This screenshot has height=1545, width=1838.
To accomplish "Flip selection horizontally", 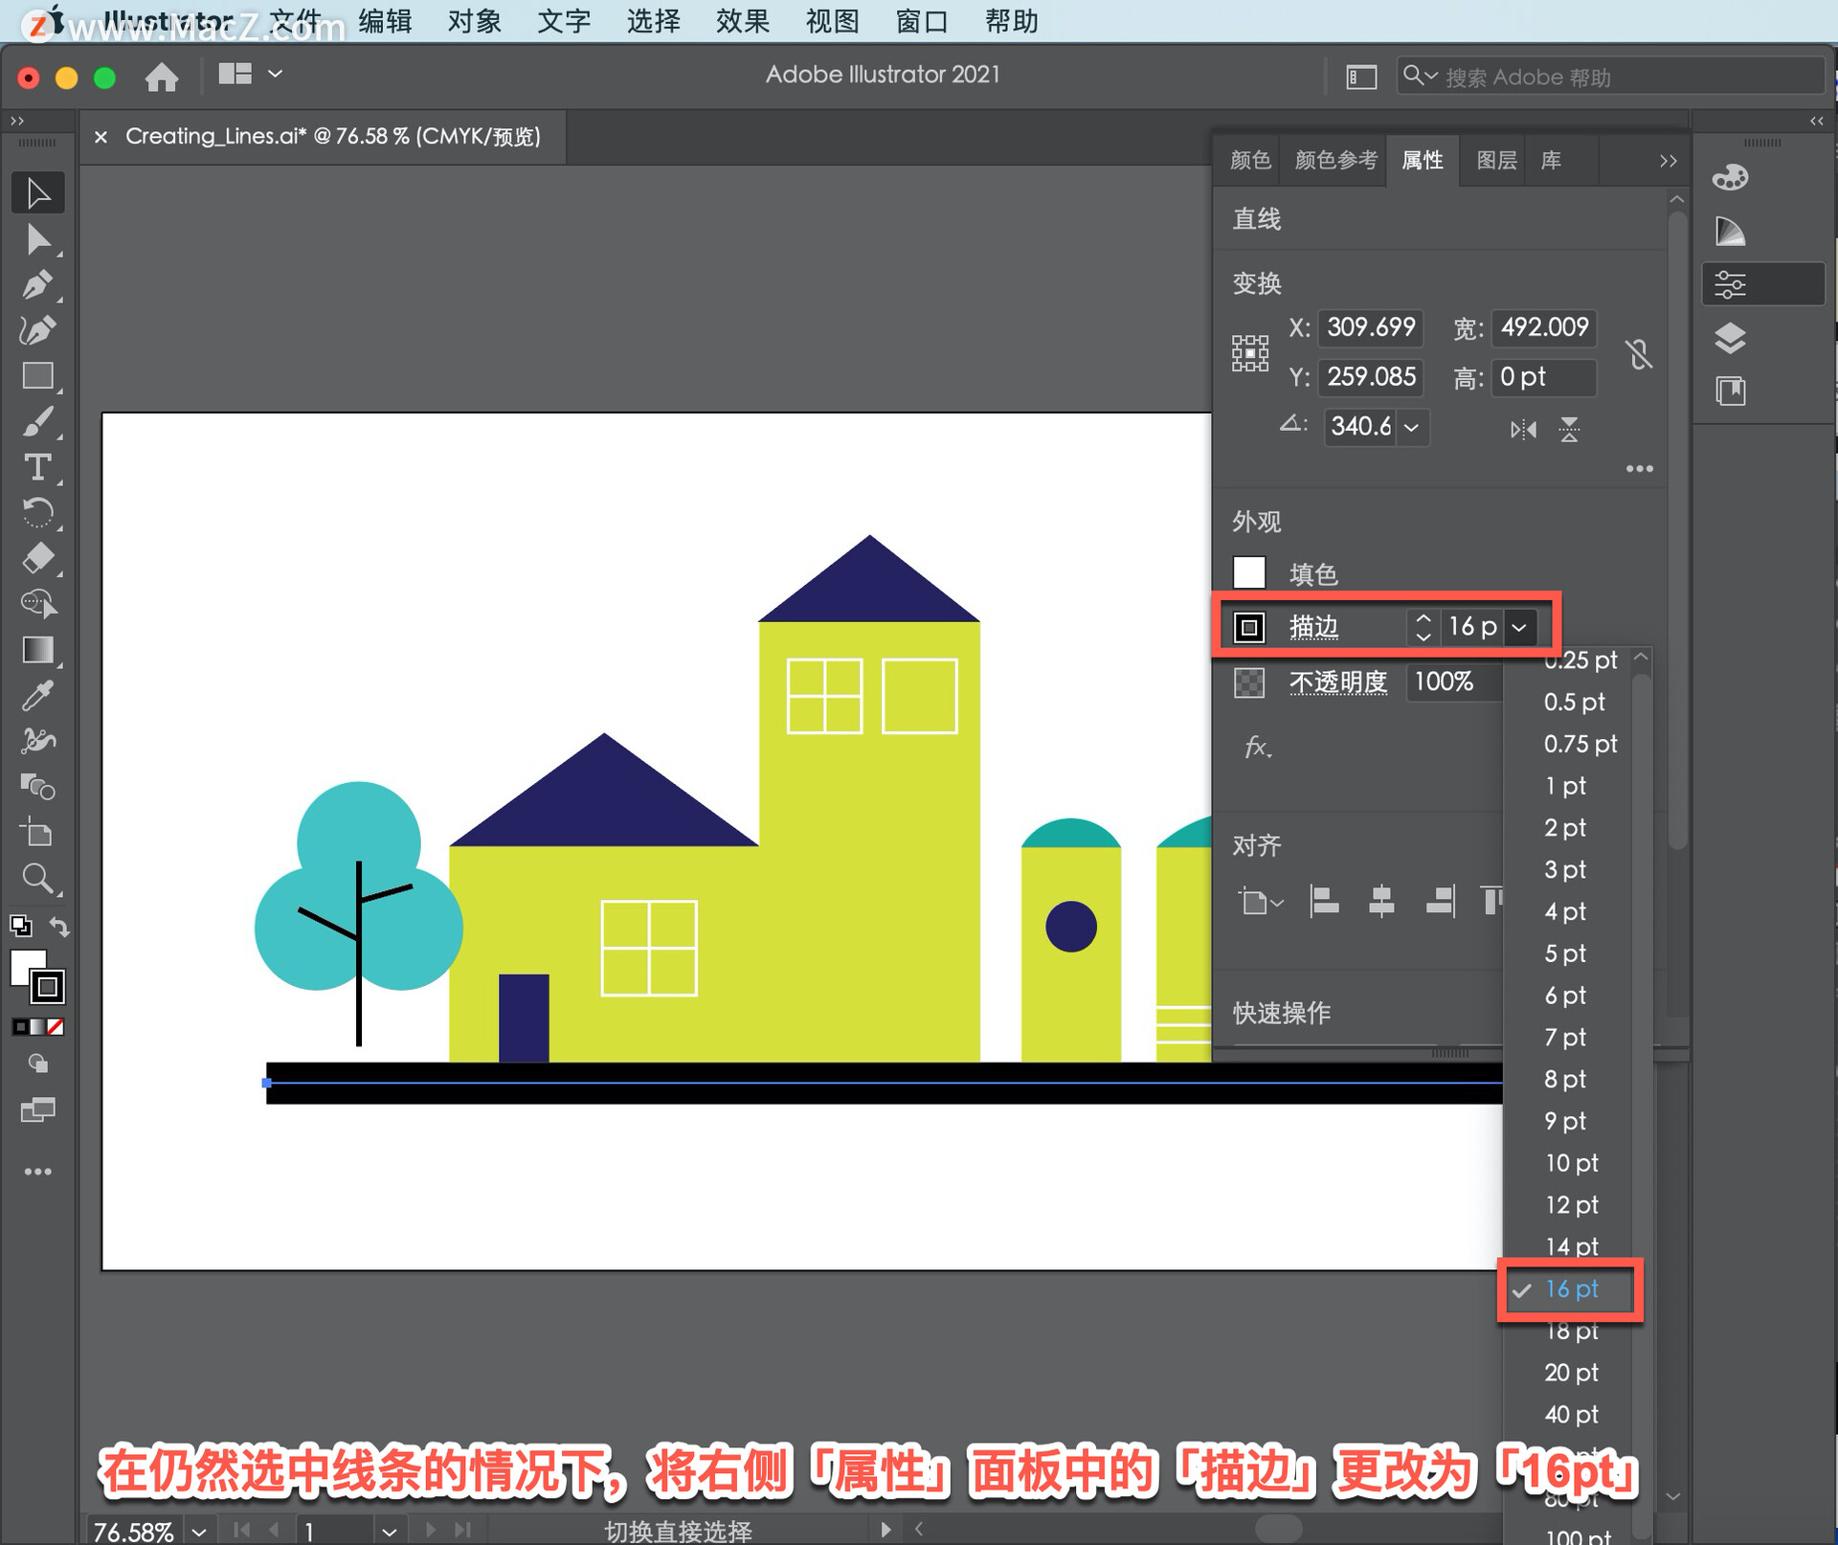I will click(x=1523, y=430).
